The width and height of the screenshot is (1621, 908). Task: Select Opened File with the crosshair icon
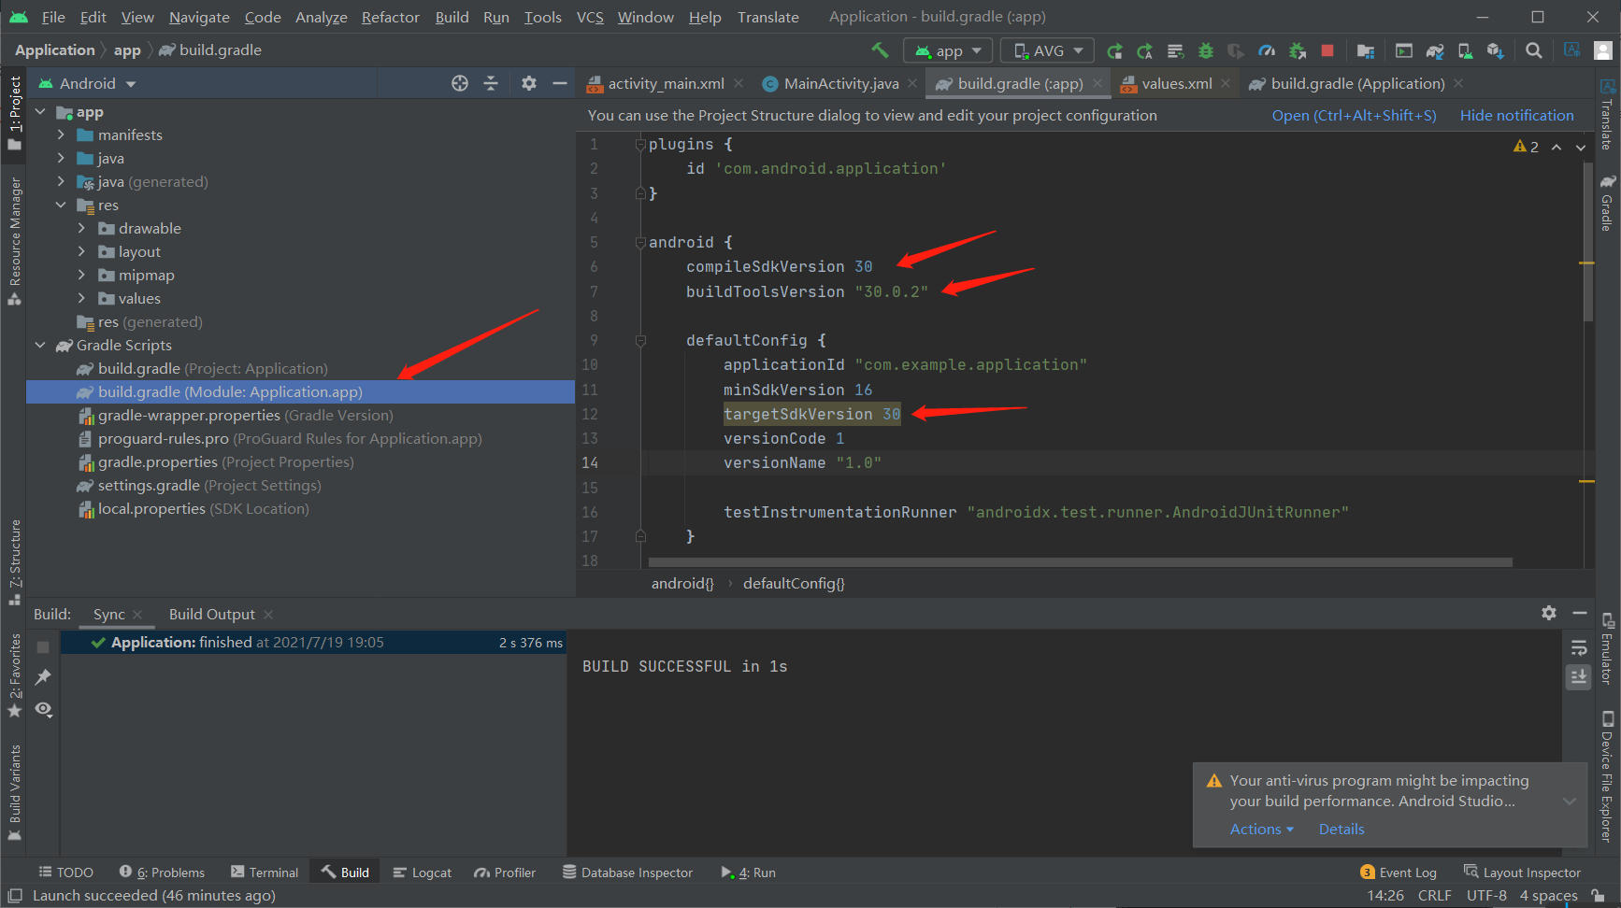(459, 83)
